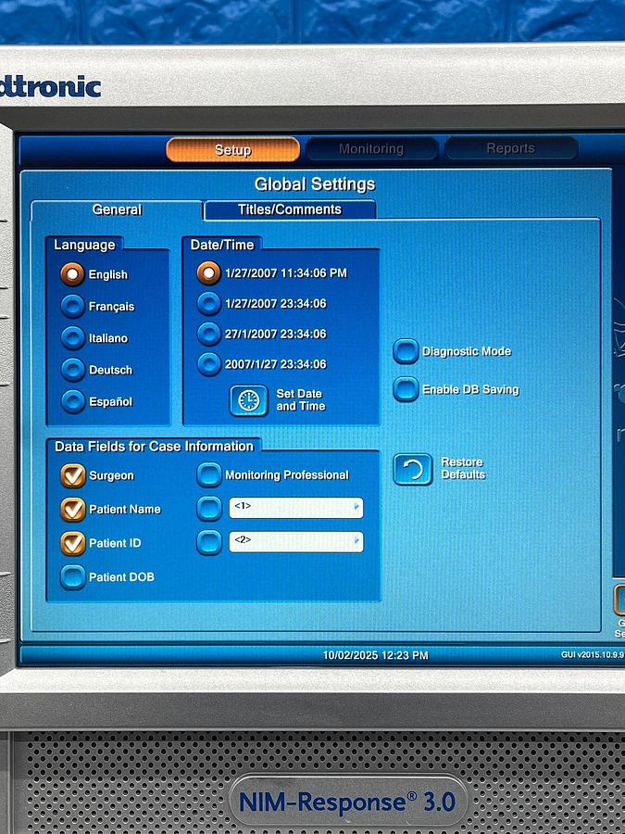
Task: Uncheck the Patient Name field
Action: (x=73, y=509)
